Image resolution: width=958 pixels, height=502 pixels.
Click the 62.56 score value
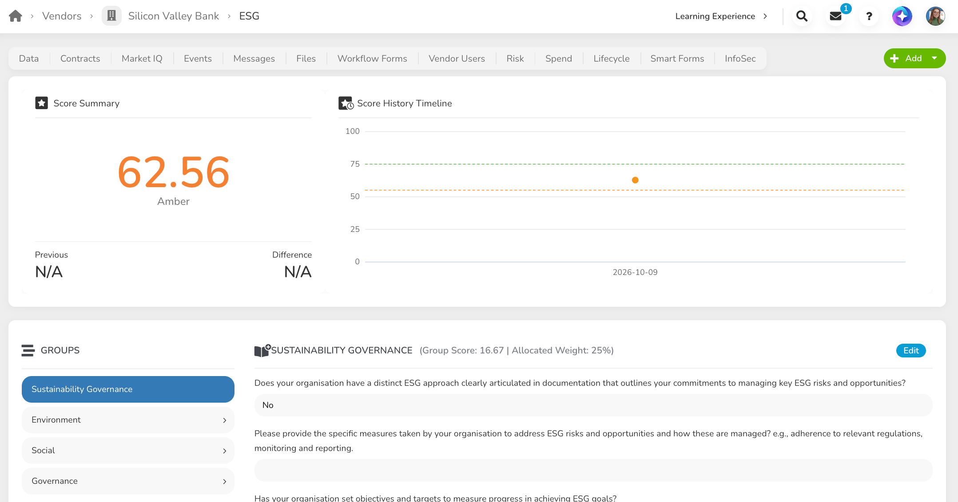(174, 172)
